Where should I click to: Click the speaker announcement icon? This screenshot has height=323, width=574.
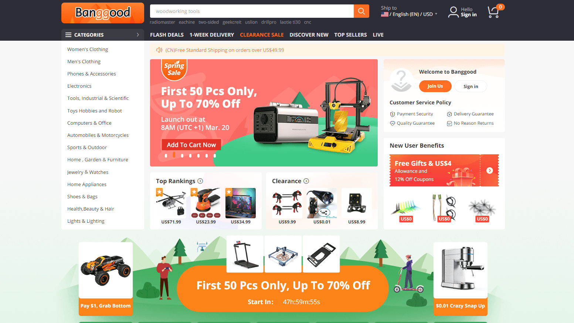coord(159,50)
